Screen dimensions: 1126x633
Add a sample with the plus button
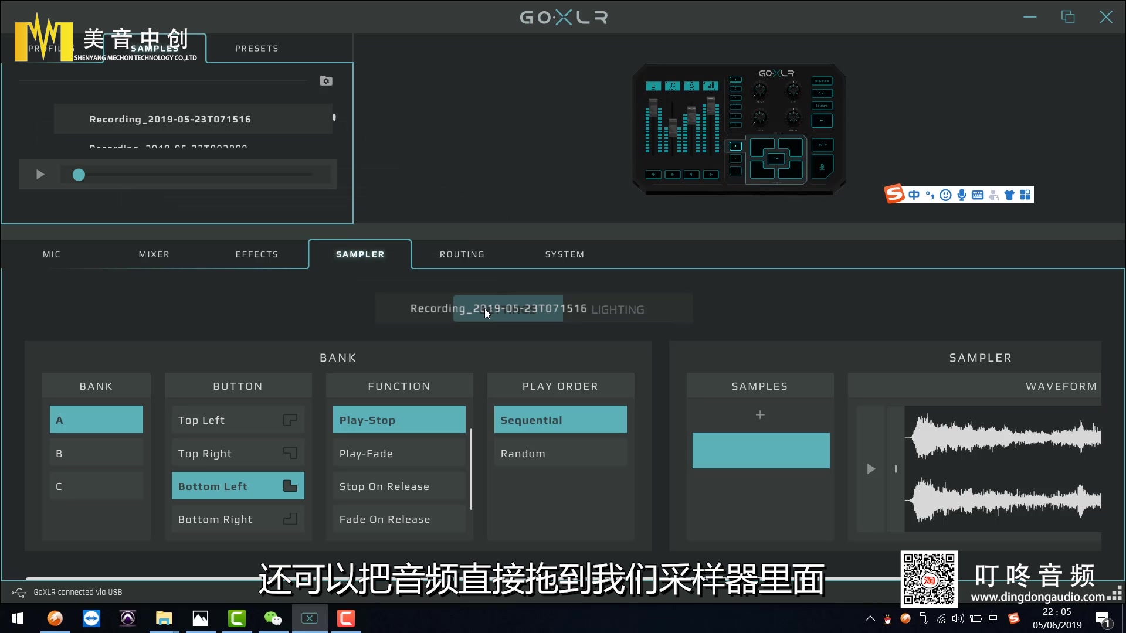pos(760,415)
